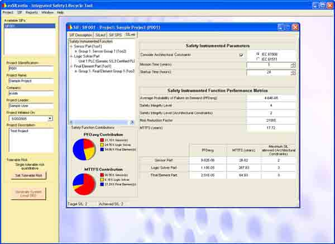Open the Reports menu

32,12
